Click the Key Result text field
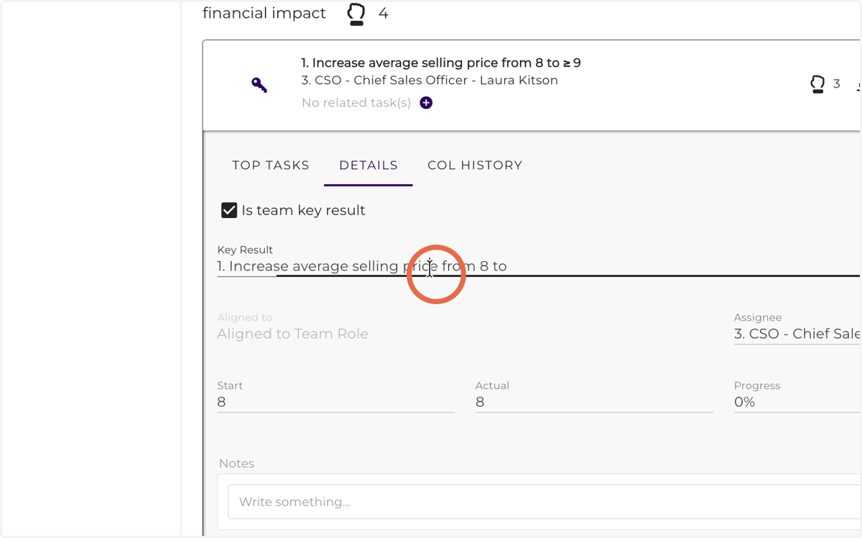862x538 pixels. (x=538, y=266)
